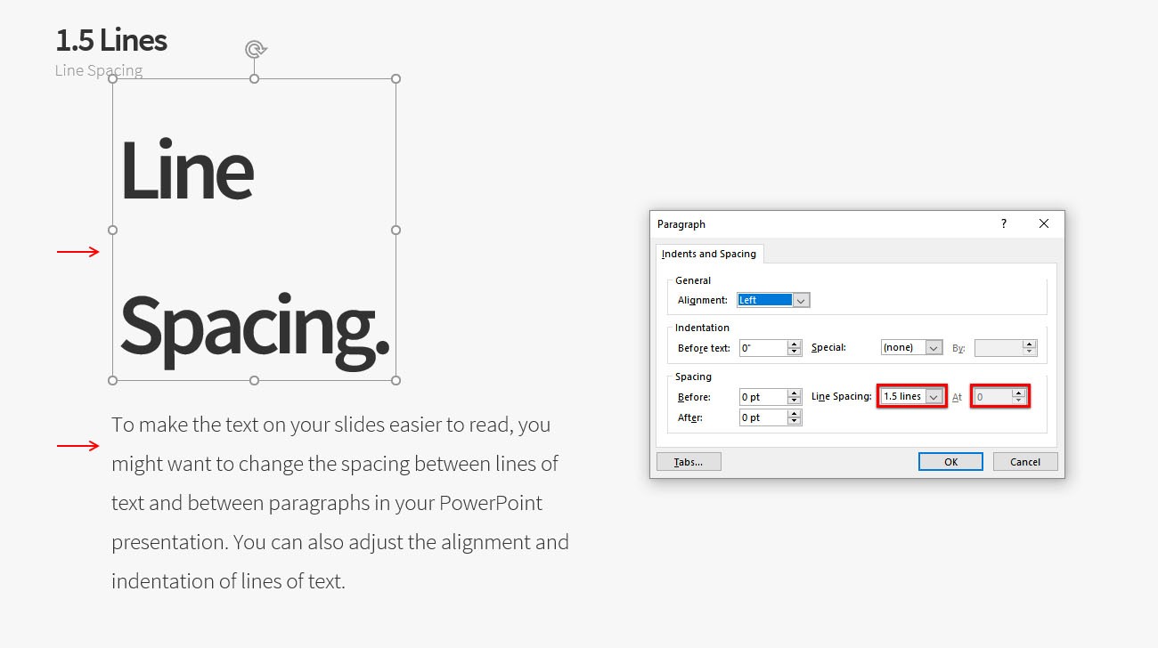The width and height of the screenshot is (1158, 648).
Task: Confirm with the OK button
Action: 950,462
